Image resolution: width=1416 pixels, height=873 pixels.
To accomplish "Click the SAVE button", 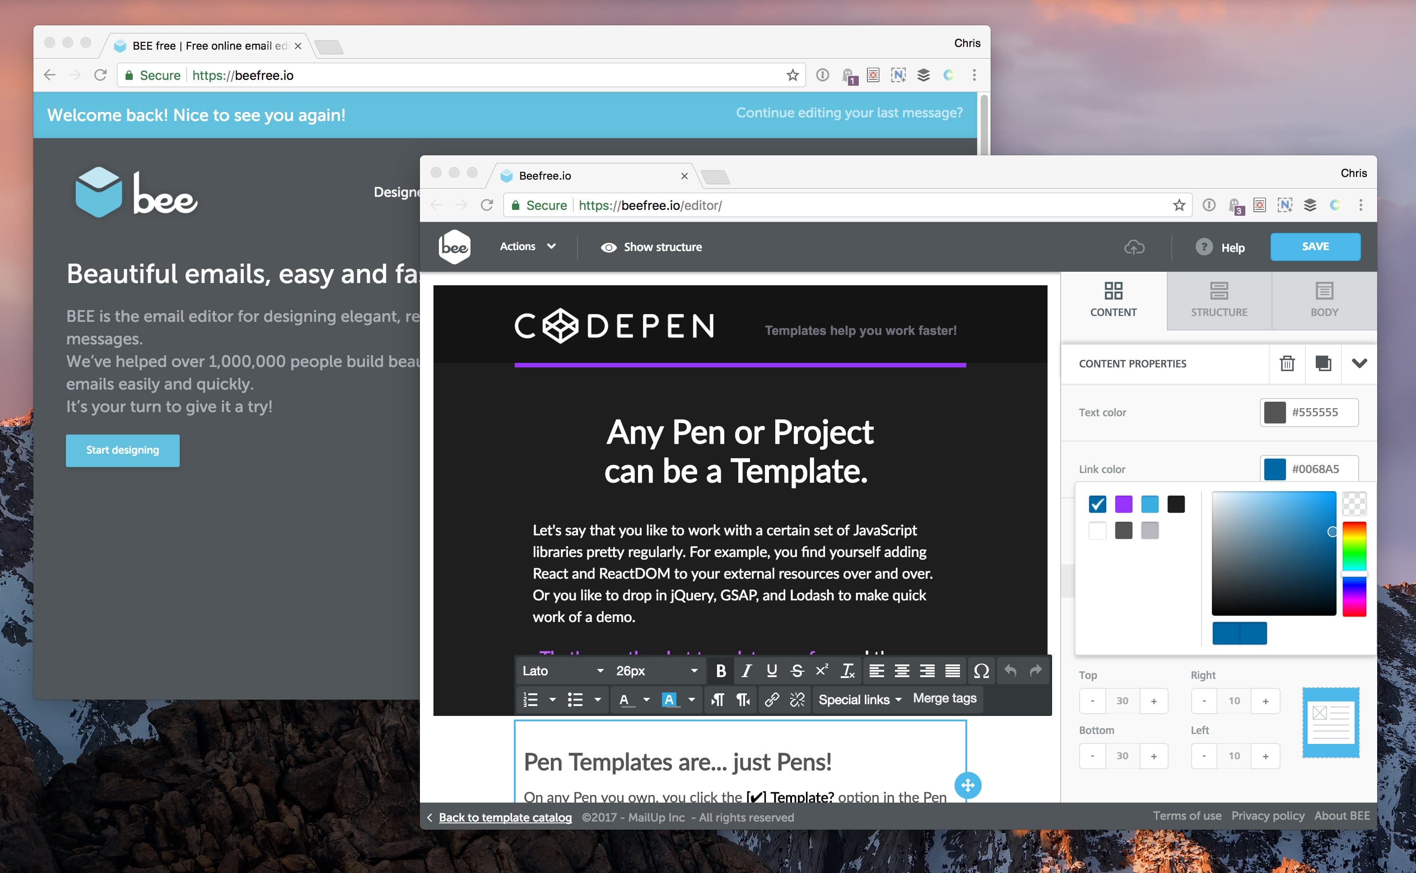I will [1315, 246].
